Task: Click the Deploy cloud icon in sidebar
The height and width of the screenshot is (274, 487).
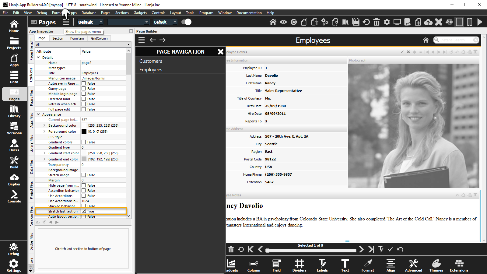Action: (x=14, y=180)
